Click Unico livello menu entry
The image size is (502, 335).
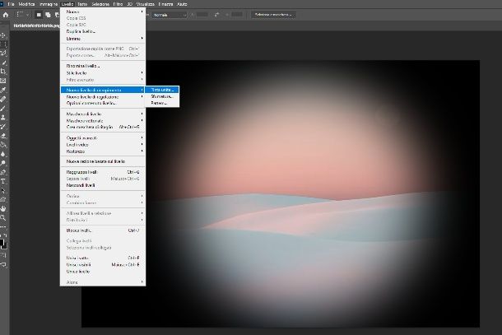pyautogui.click(x=103, y=272)
